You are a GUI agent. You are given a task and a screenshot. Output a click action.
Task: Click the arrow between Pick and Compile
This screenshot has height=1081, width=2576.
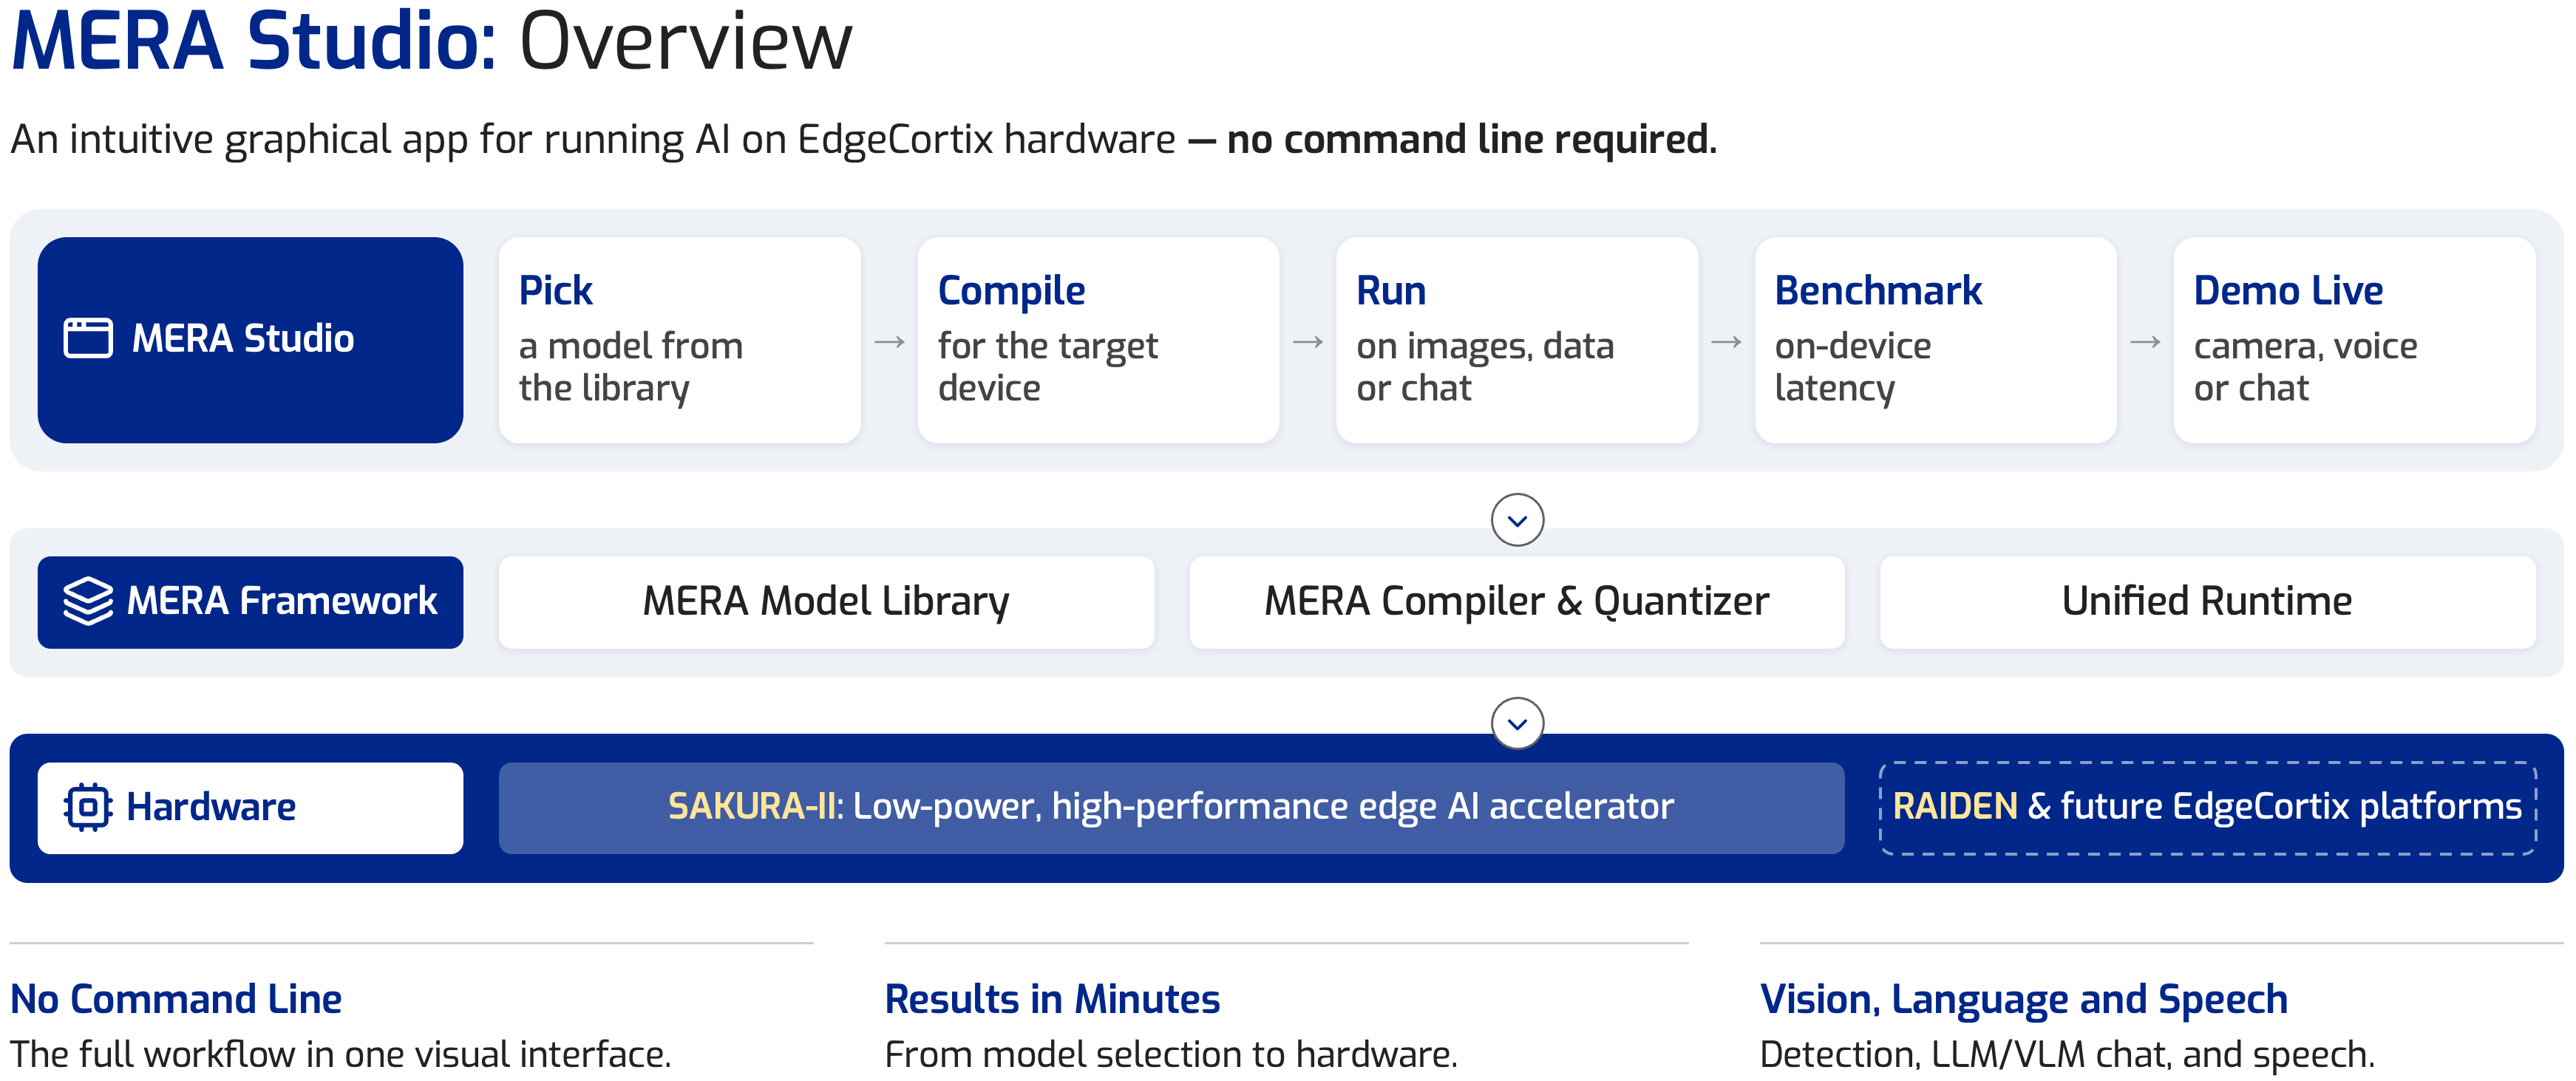(890, 342)
